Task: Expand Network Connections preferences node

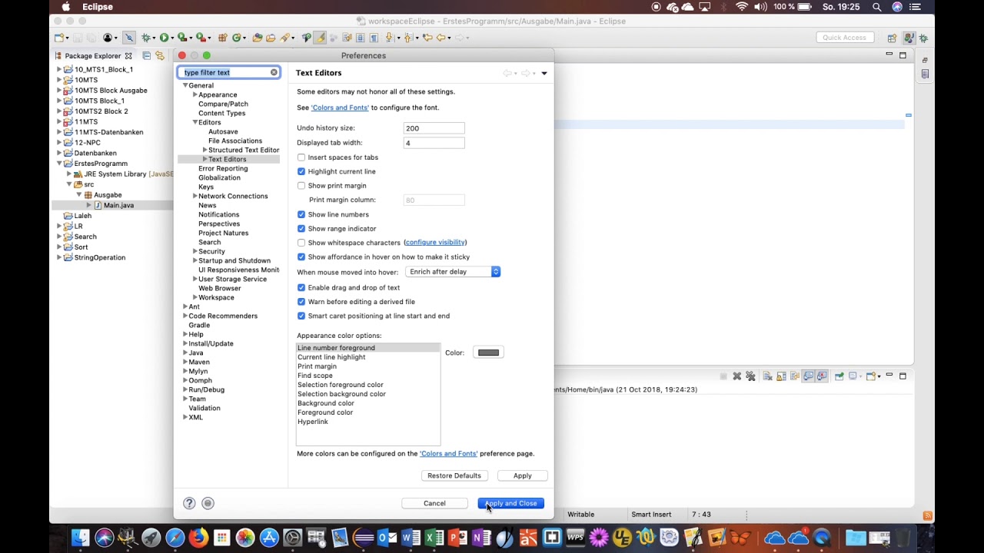Action: (195, 196)
